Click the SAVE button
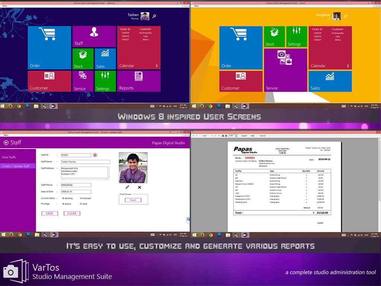The width and height of the screenshot is (381, 286). [x=49, y=213]
